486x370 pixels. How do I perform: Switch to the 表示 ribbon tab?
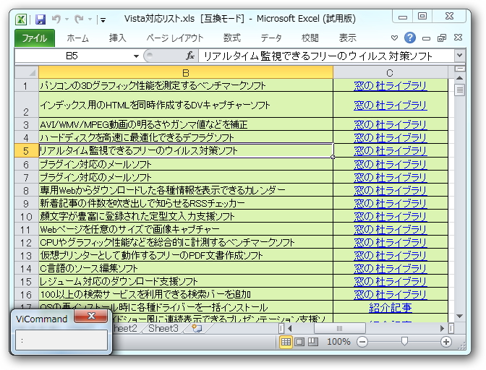(x=347, y=38)
